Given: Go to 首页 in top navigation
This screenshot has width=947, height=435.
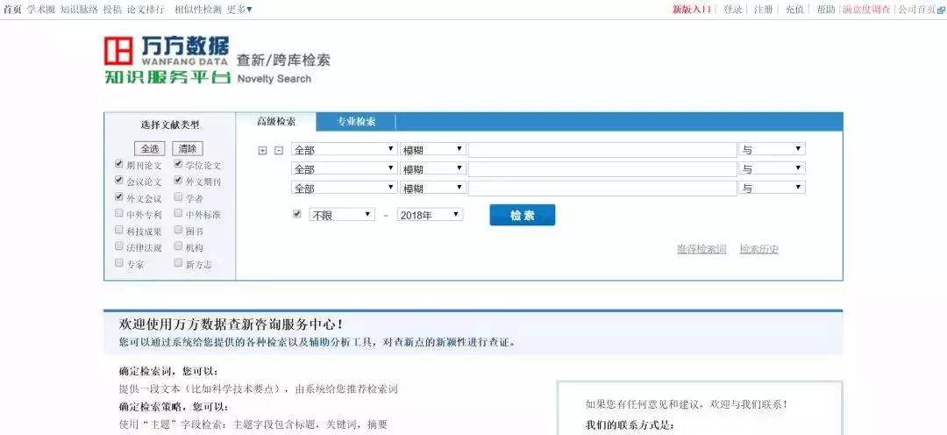Looking at the screenshot, I should point(12,9).
